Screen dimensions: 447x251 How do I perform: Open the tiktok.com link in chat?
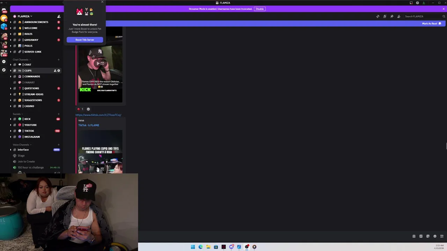[x=98, y=115]
